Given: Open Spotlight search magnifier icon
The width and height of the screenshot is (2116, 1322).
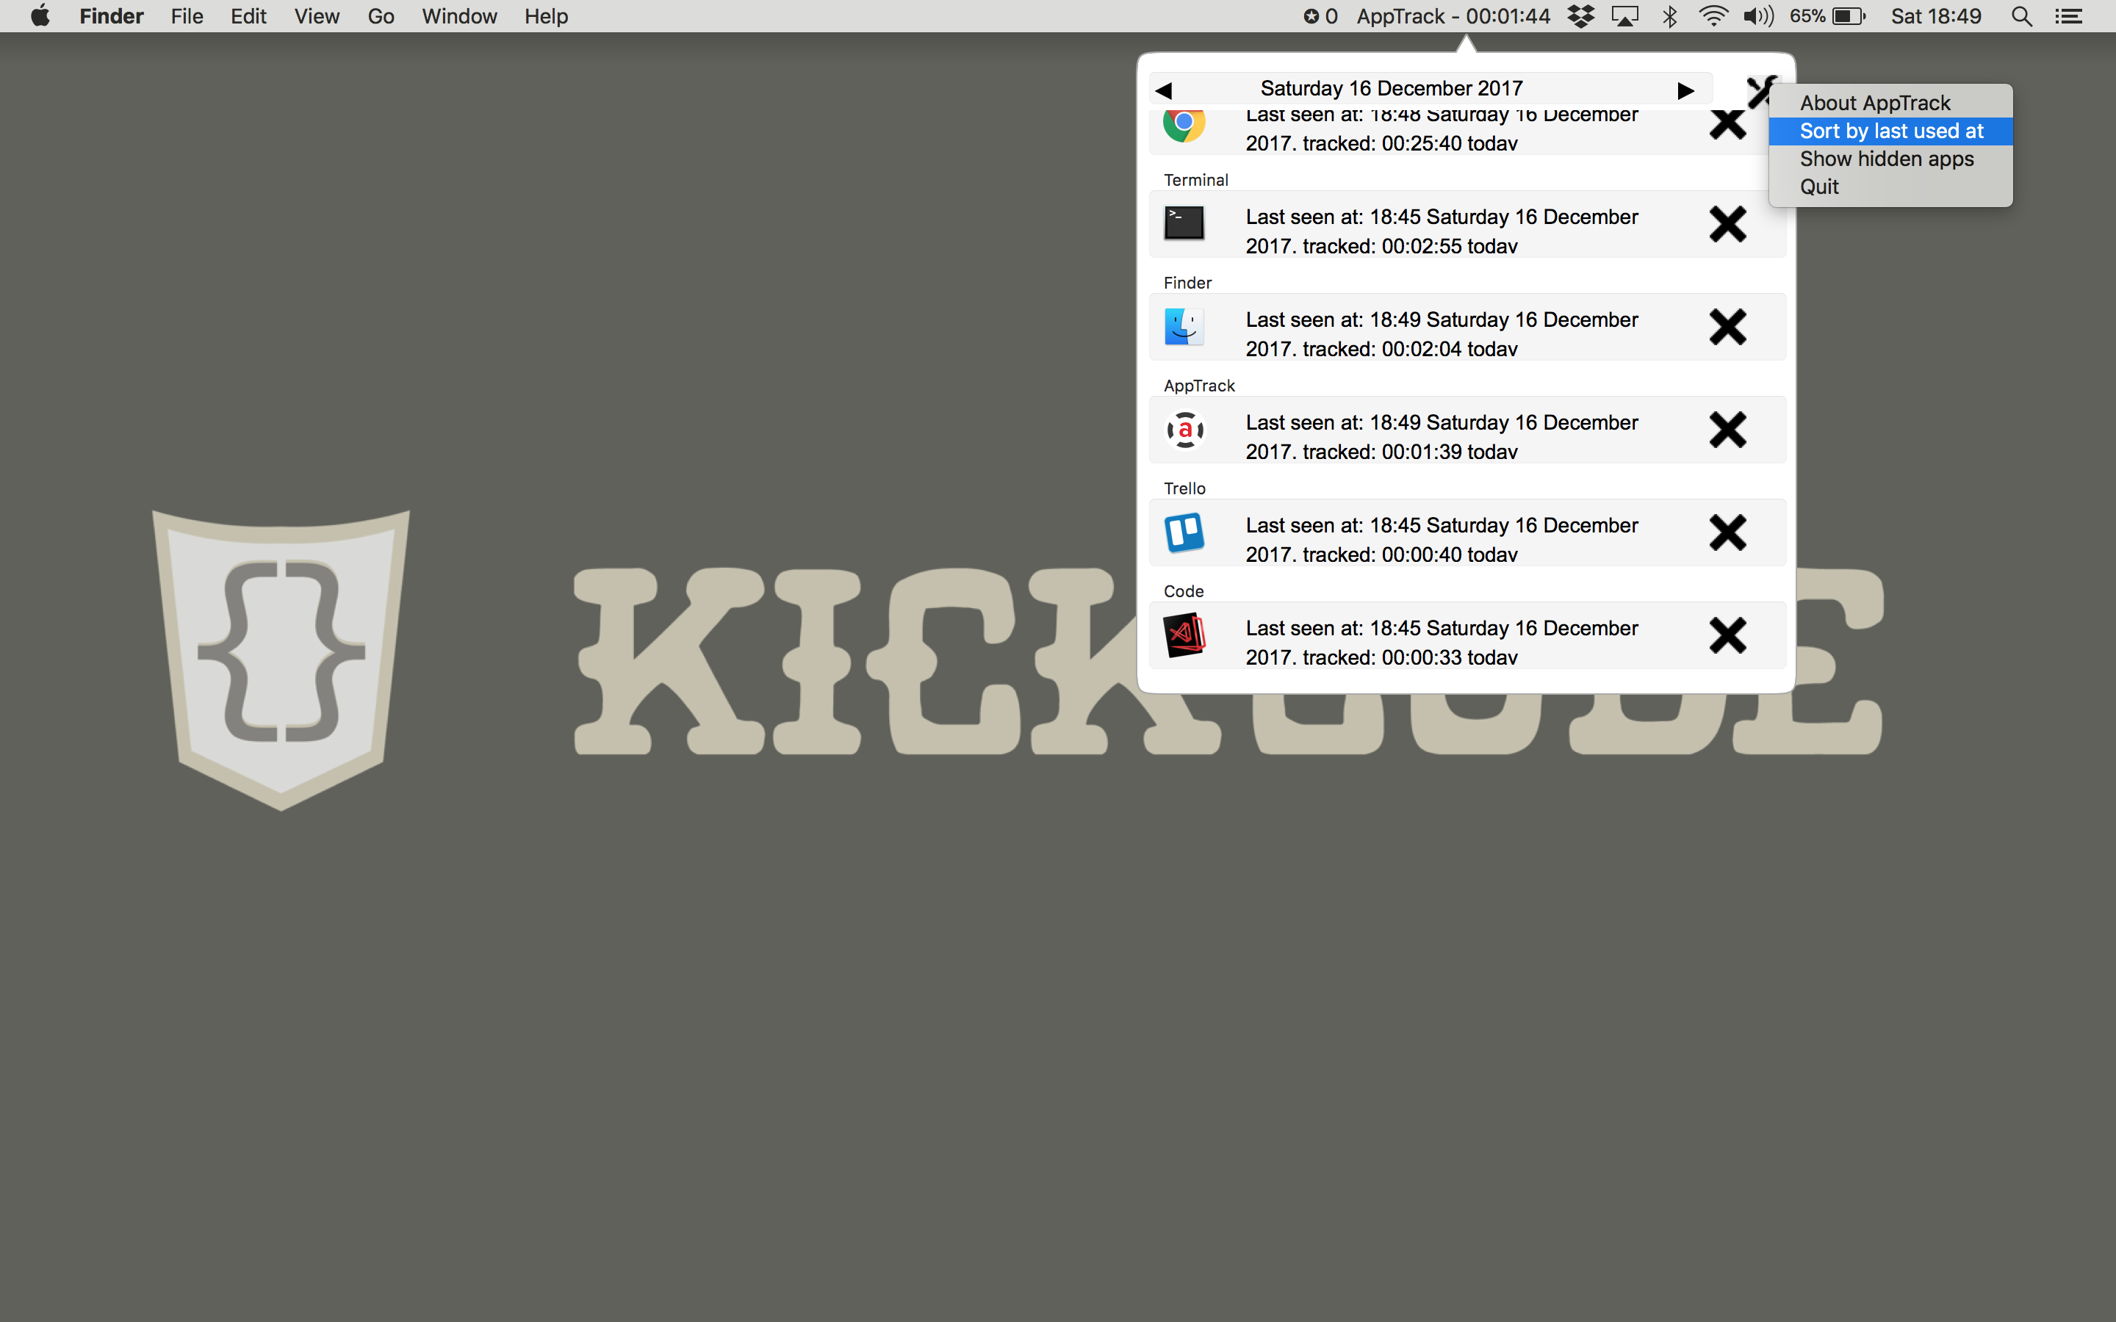Looking at the screenshot, I should 2020,17.
